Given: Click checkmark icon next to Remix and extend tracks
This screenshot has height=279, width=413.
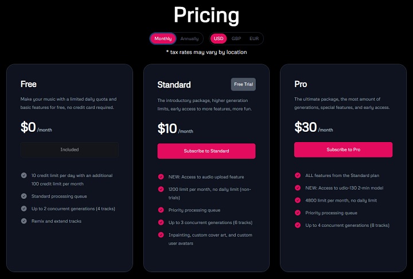Looking at the screenshot, I should click(24, 221).
